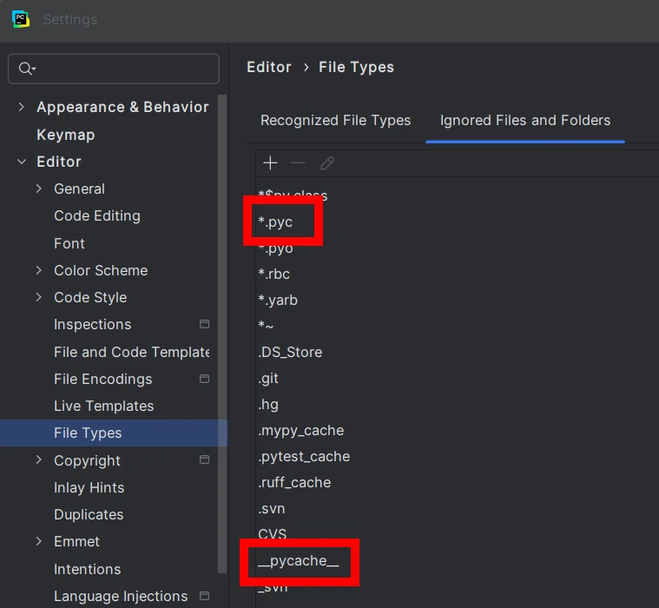659x608 pixels.
Task: Click the Remove (minus) icon in toolbar
Action: [x=298, y=163]
